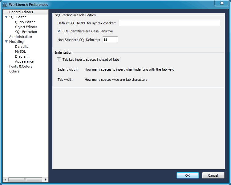Select the Modeling category
Screen dimensions: 231x185
click(16, 42)
